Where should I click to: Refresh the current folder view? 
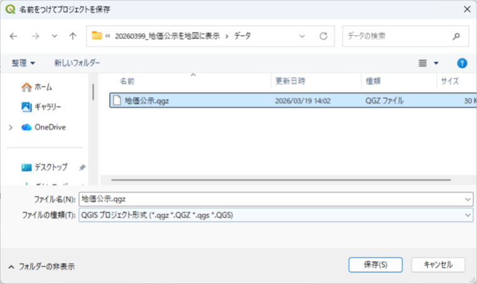click(323, 36)
